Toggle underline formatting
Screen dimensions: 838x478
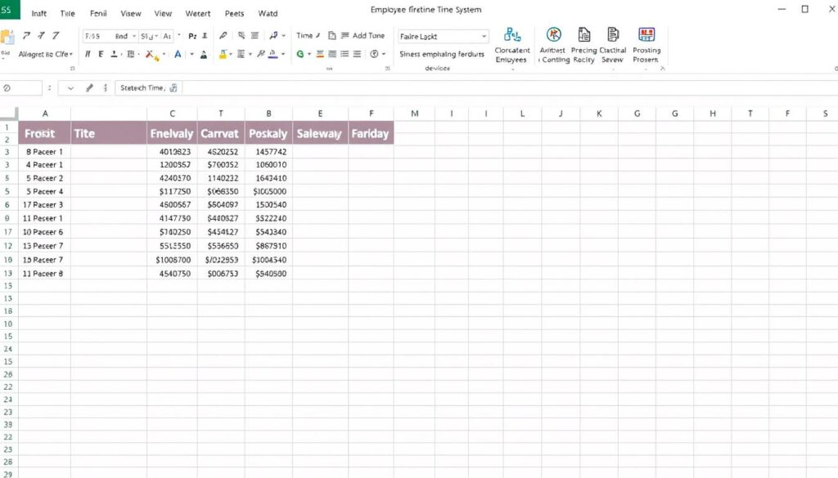(x=114, y=54)
